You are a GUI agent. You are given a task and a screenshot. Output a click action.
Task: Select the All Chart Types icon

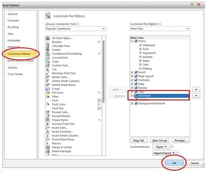[48, 38]
